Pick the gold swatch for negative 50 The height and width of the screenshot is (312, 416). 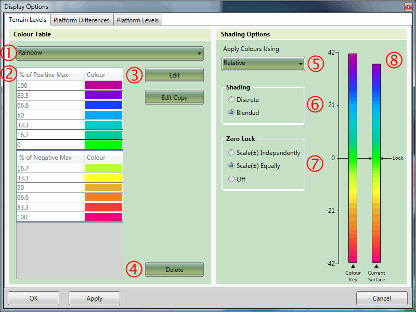point(103,187)
